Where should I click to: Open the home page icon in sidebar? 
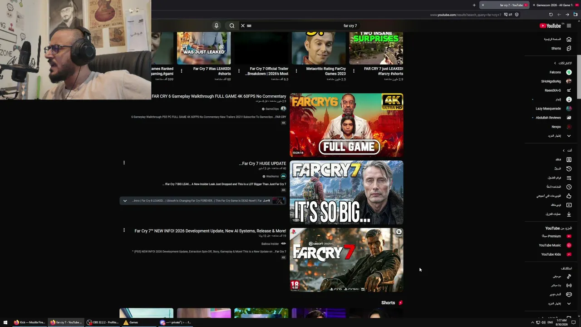pyautogui.click(x=569, y=39)
